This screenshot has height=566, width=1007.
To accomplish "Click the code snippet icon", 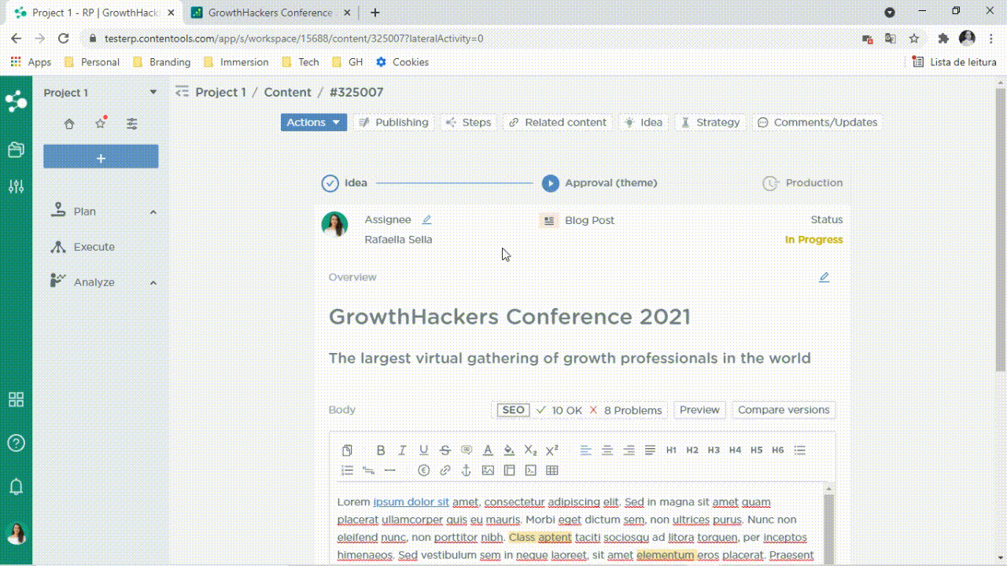I will coord(530,470).
